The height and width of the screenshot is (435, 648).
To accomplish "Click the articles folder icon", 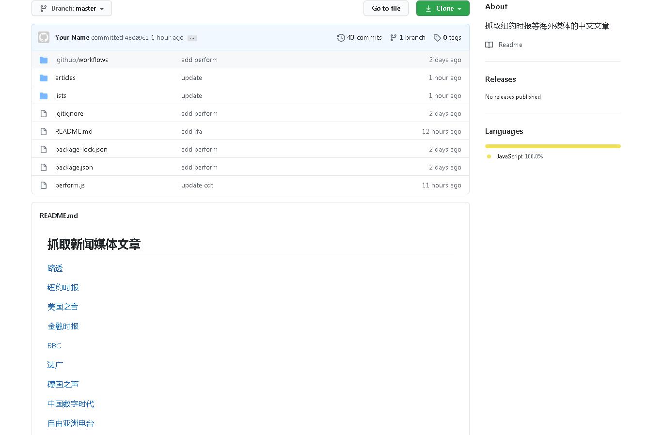I will pos(44,78).
